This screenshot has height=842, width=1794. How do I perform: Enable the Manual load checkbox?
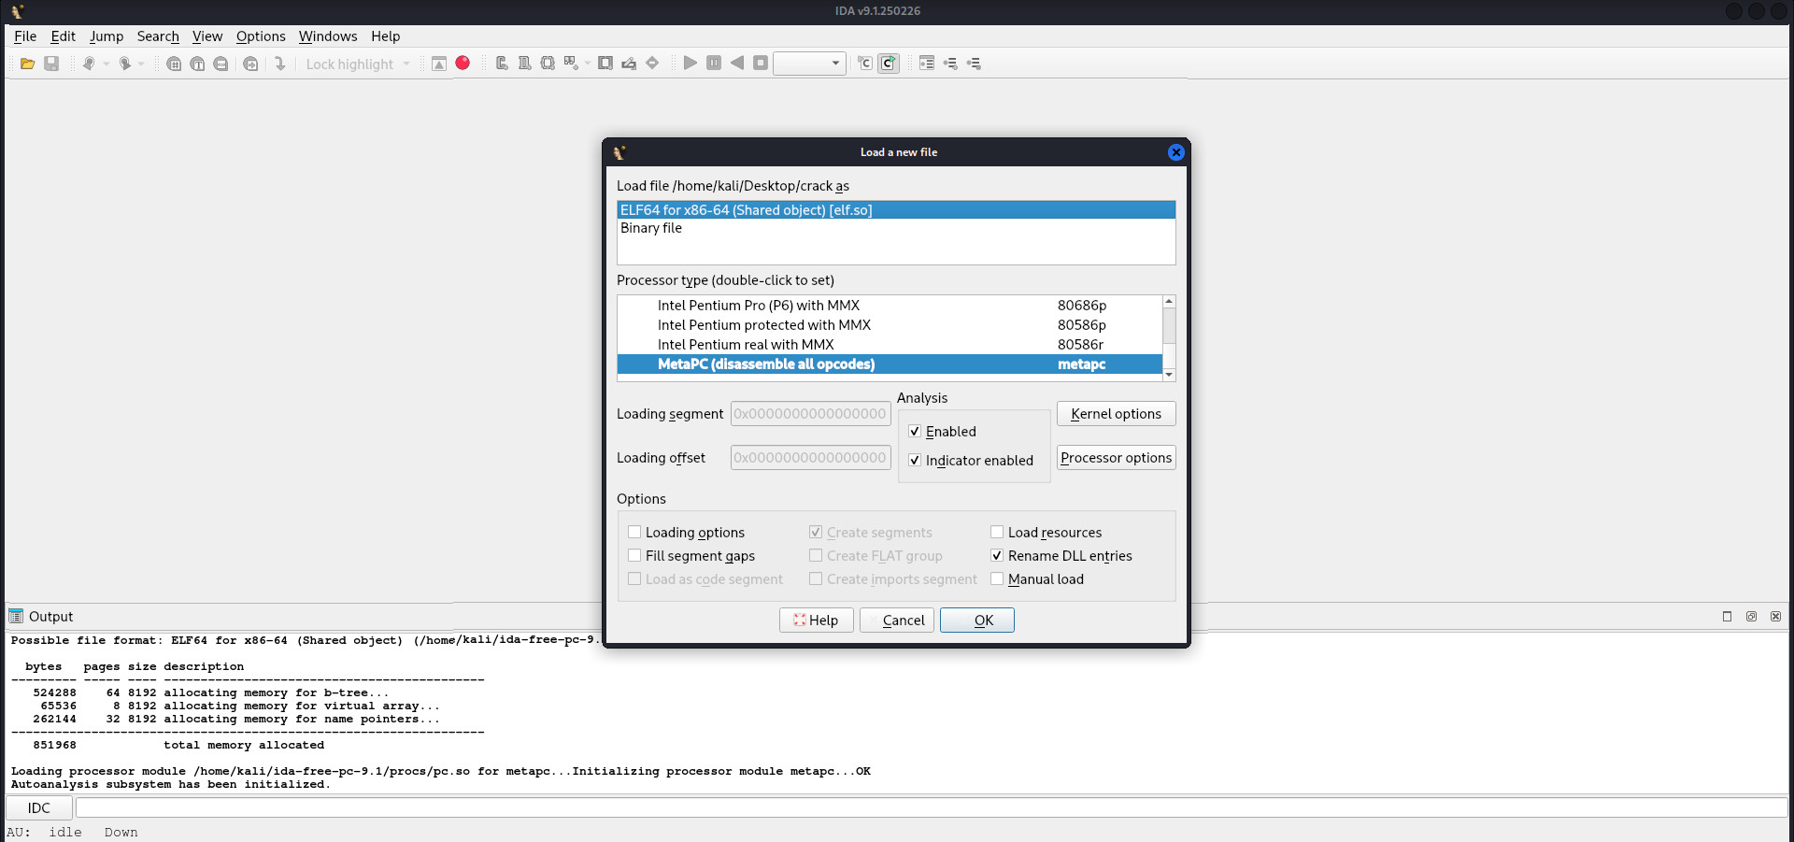click(997, 578)
